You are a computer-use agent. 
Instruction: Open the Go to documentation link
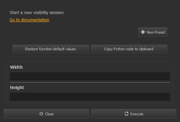point(29,20)
